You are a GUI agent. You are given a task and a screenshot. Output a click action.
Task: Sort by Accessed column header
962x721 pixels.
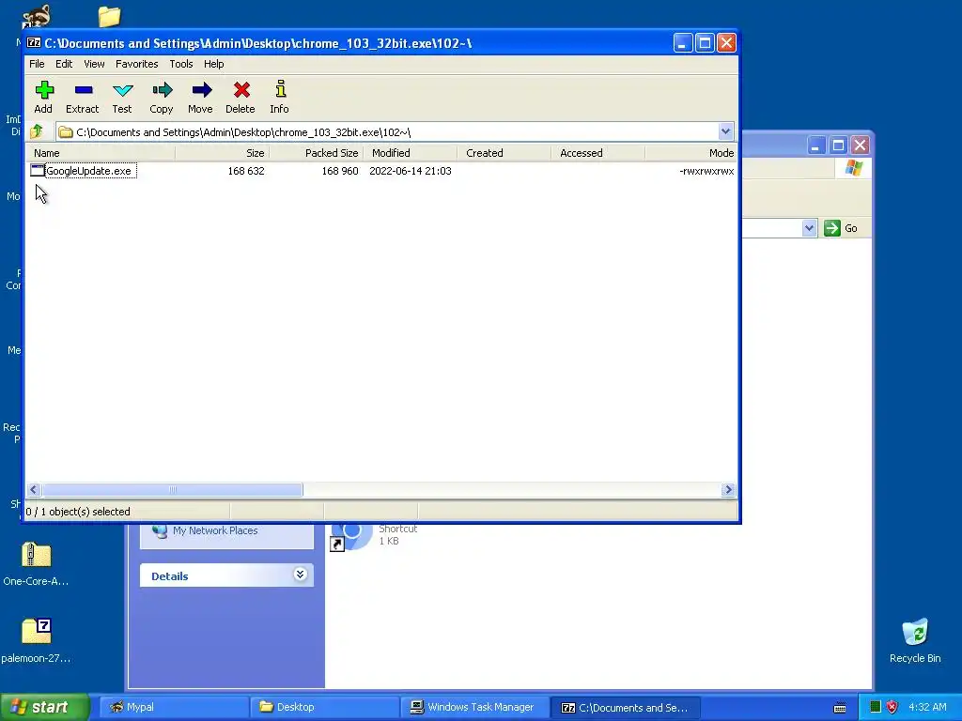coord(597,153)
